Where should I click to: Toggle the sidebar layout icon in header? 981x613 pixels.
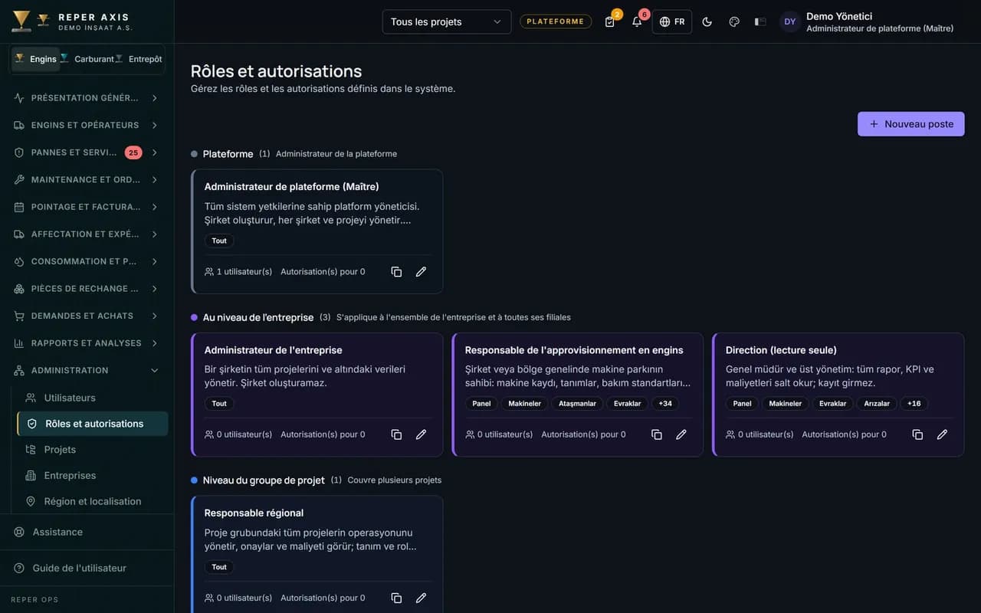pos(760,21)
